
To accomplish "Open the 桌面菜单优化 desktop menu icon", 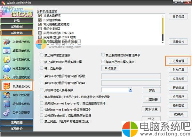I will 6,51.
